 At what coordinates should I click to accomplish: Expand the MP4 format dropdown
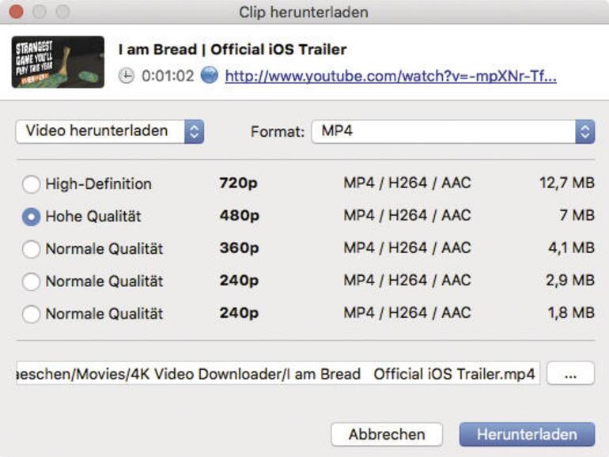pos(452,131)
